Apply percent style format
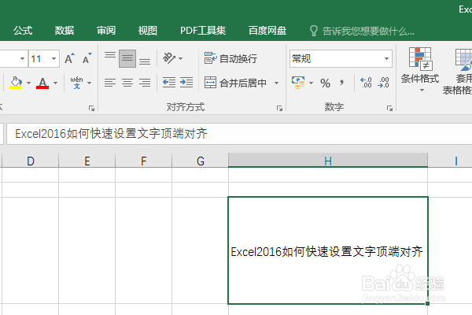This screenshot has height=315, width=472. click(325, 83)
